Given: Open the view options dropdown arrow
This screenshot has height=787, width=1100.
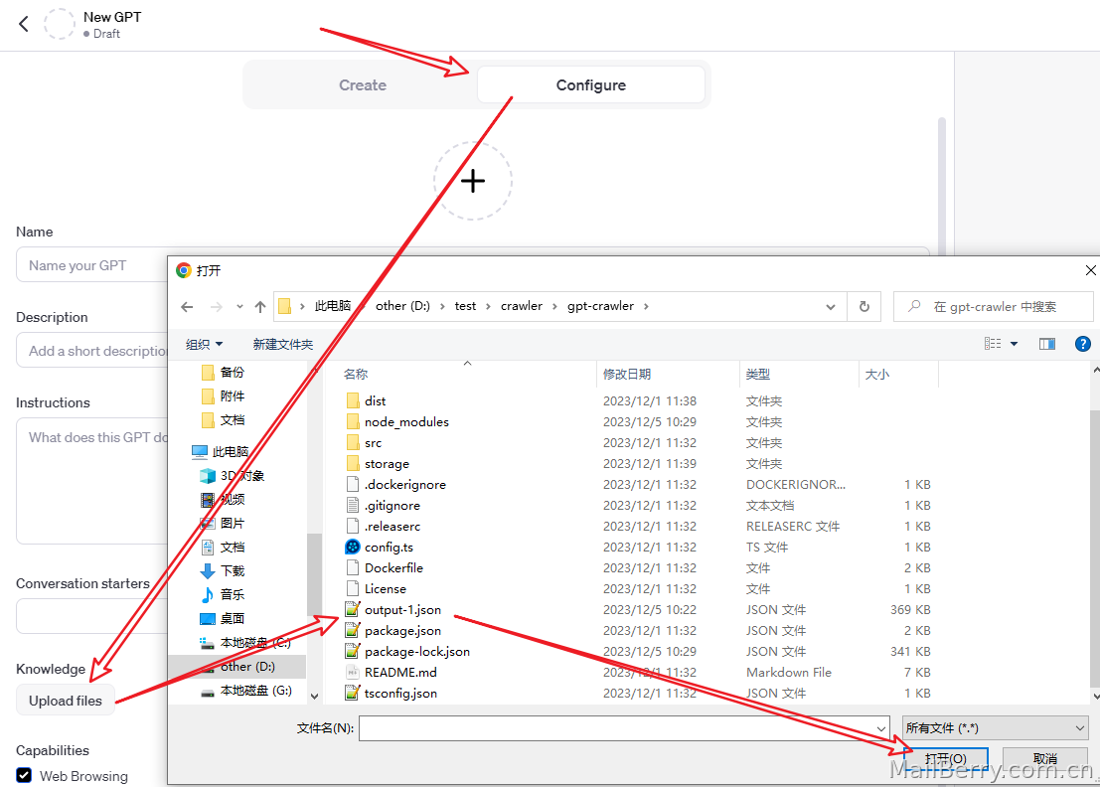Looking at the screenshot, I should click(x=1014, y=344).
